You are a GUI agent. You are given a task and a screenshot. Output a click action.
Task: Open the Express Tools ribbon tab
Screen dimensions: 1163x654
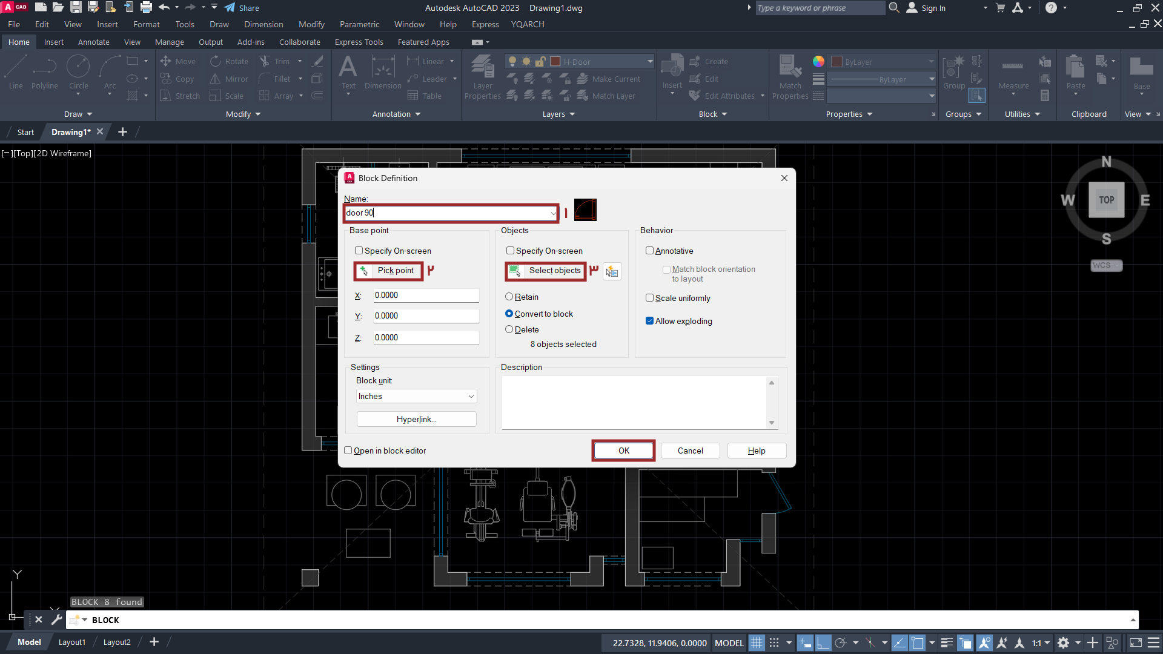359,42
